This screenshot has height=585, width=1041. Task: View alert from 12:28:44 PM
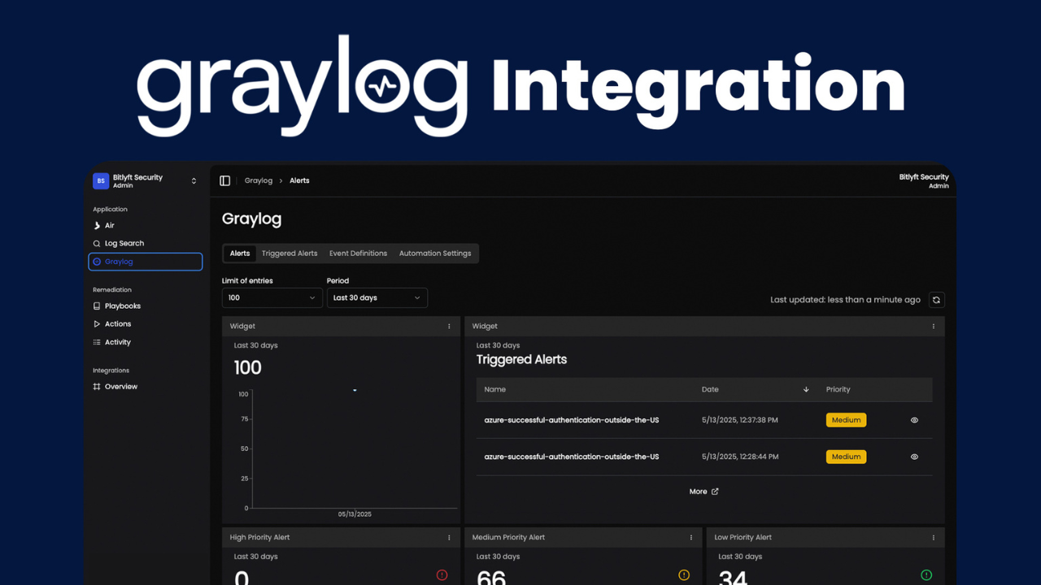pyautogui.click(x=914, y=457)
